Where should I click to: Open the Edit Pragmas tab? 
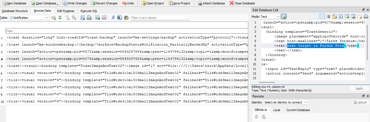(66, 11)
